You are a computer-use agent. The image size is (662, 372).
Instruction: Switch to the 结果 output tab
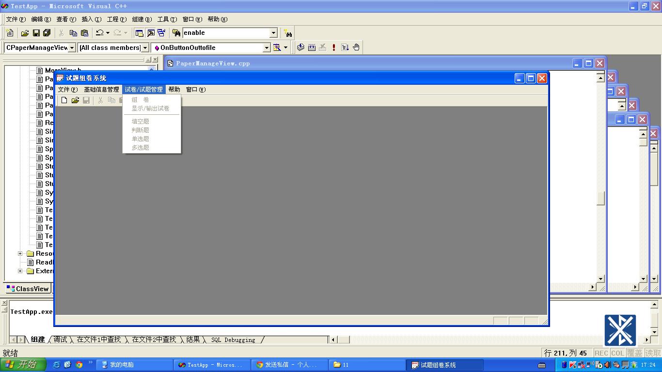(193, 340)
